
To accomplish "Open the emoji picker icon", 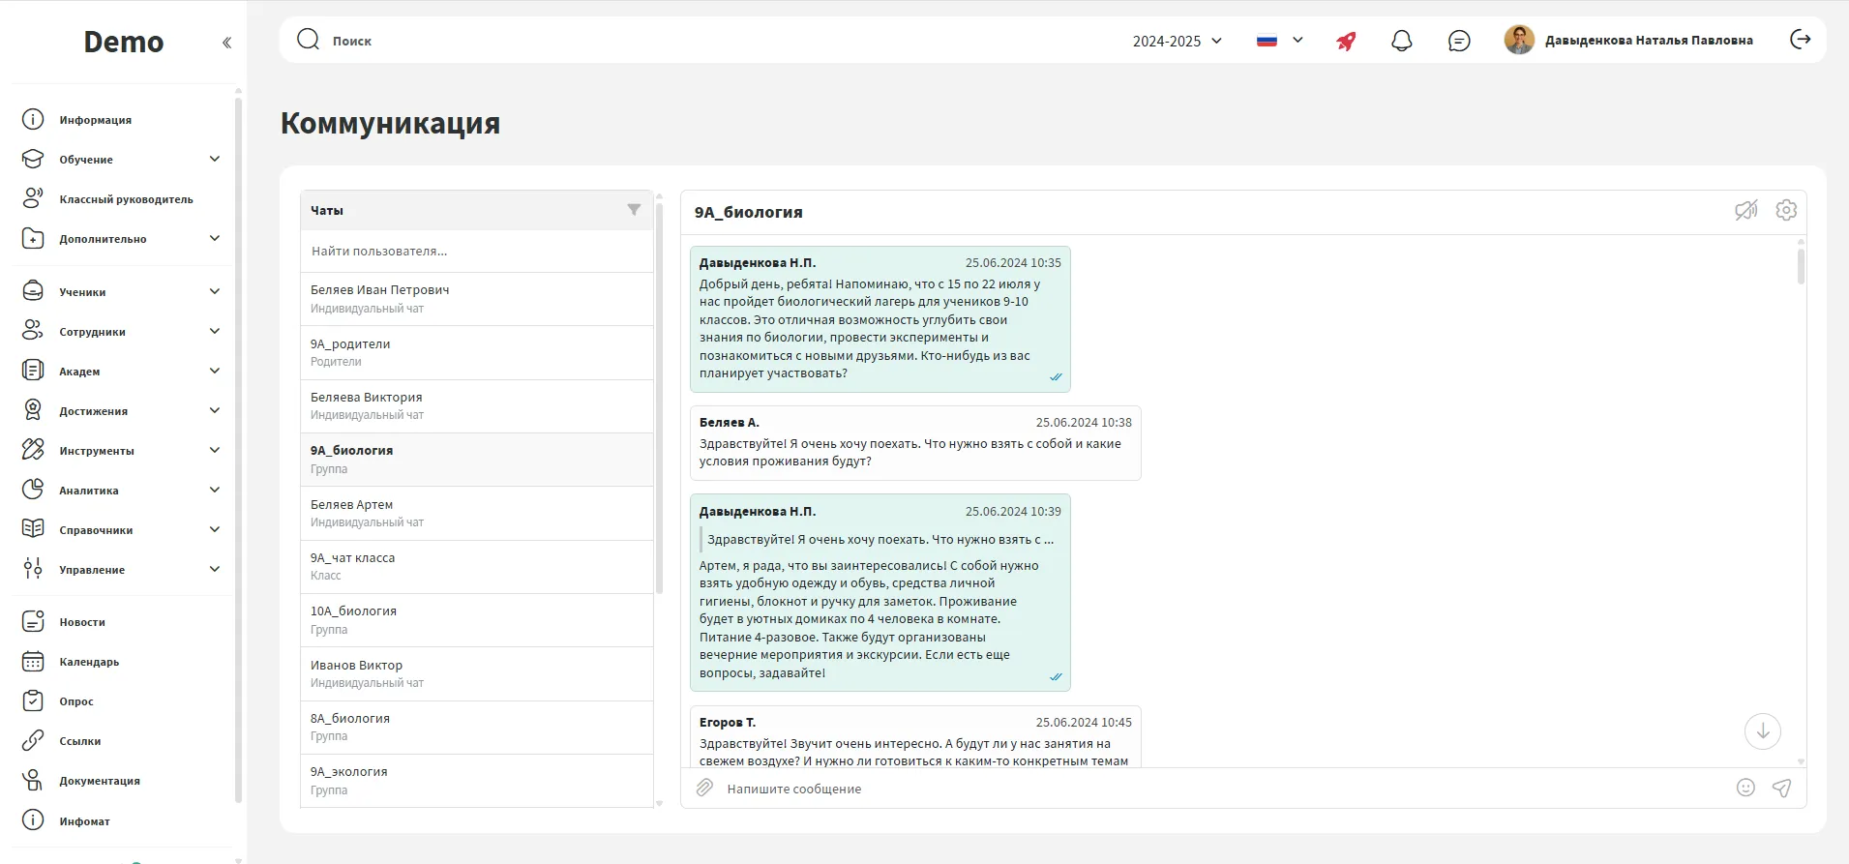I will tap(1745, 789).
